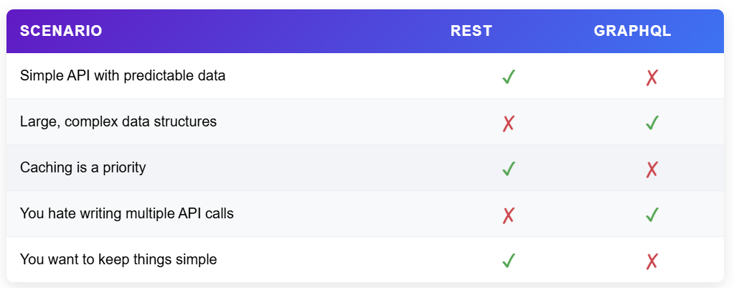Select 'You want to keep things simple' text
Image resolution: width=734 pixels, height=288 pixels.
(x=118, y=259)
